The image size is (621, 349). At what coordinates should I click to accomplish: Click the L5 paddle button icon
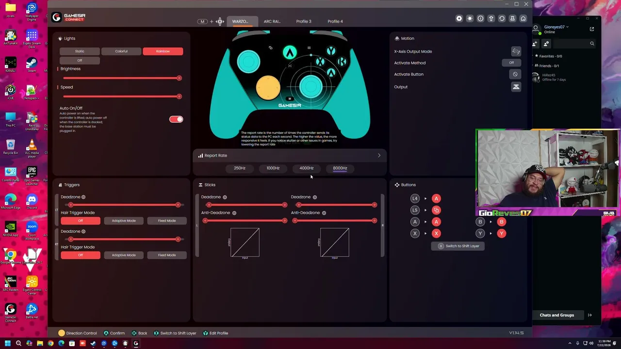[415, 210]
